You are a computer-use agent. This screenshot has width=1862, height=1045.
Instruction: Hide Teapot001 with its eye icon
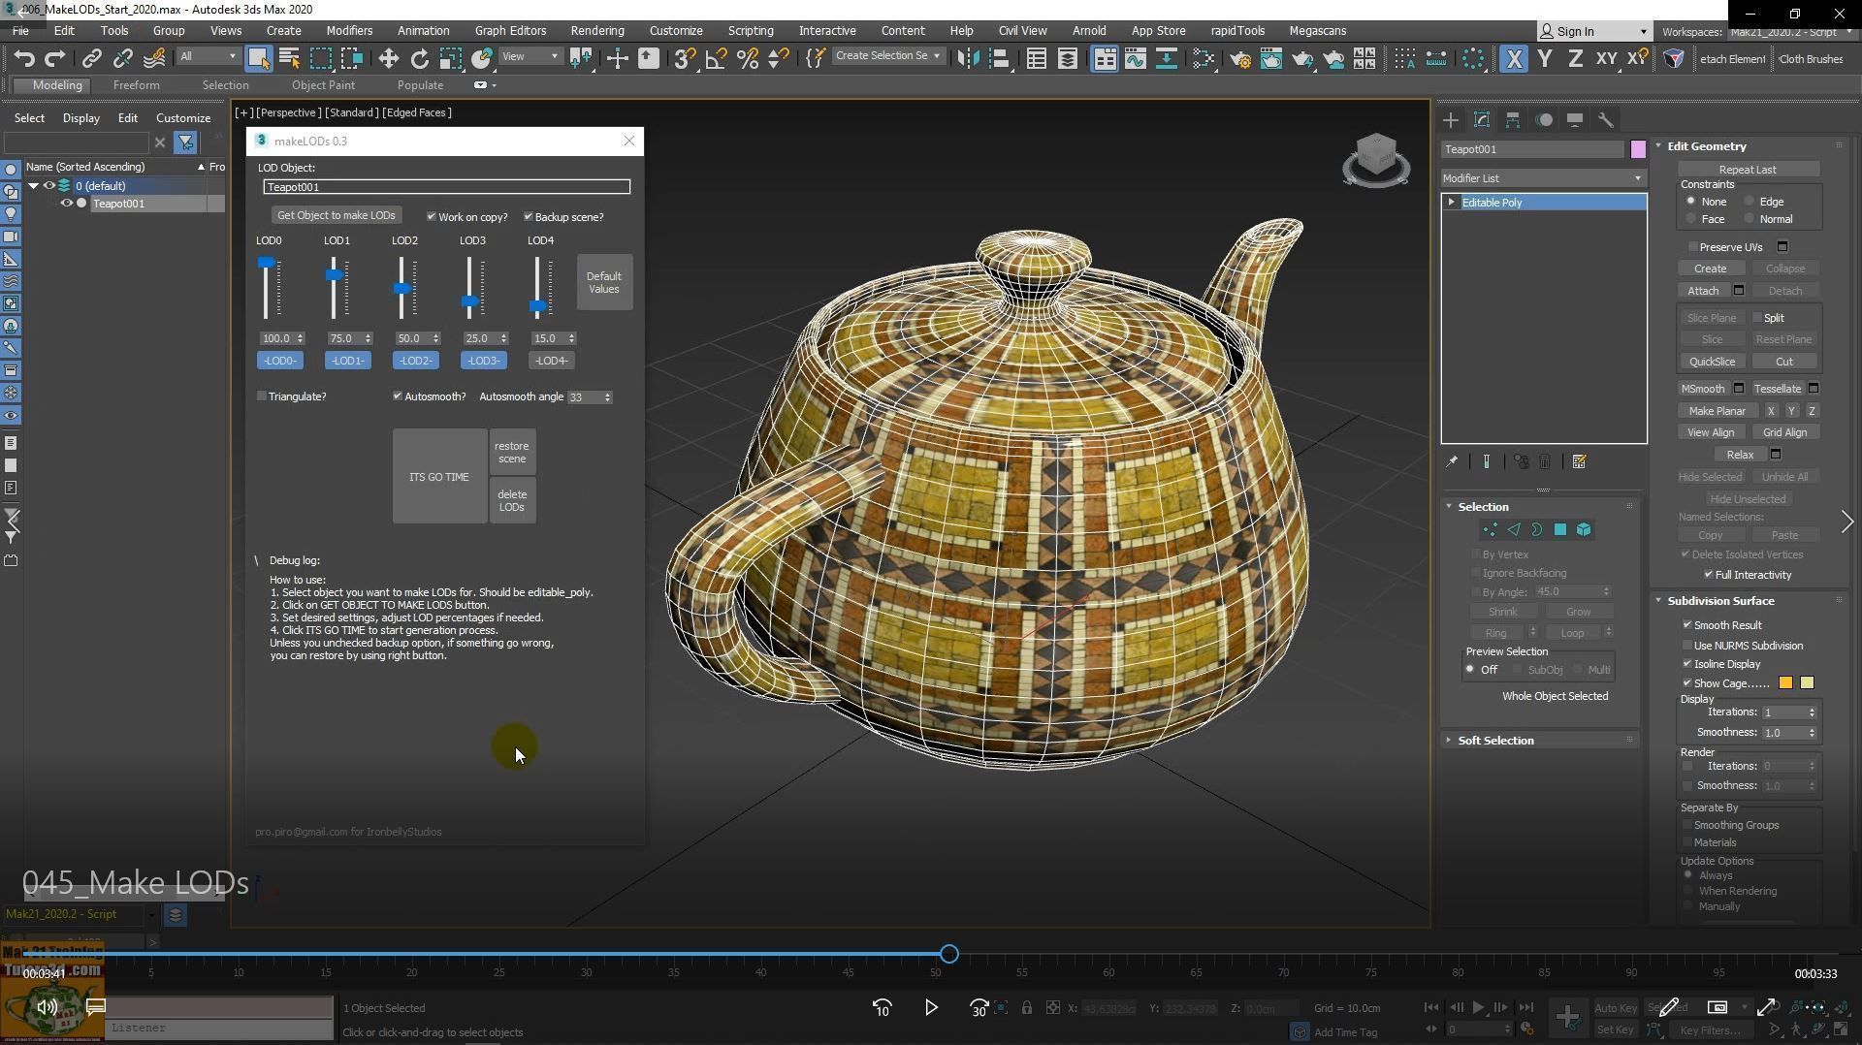click(x=67, y=204)
